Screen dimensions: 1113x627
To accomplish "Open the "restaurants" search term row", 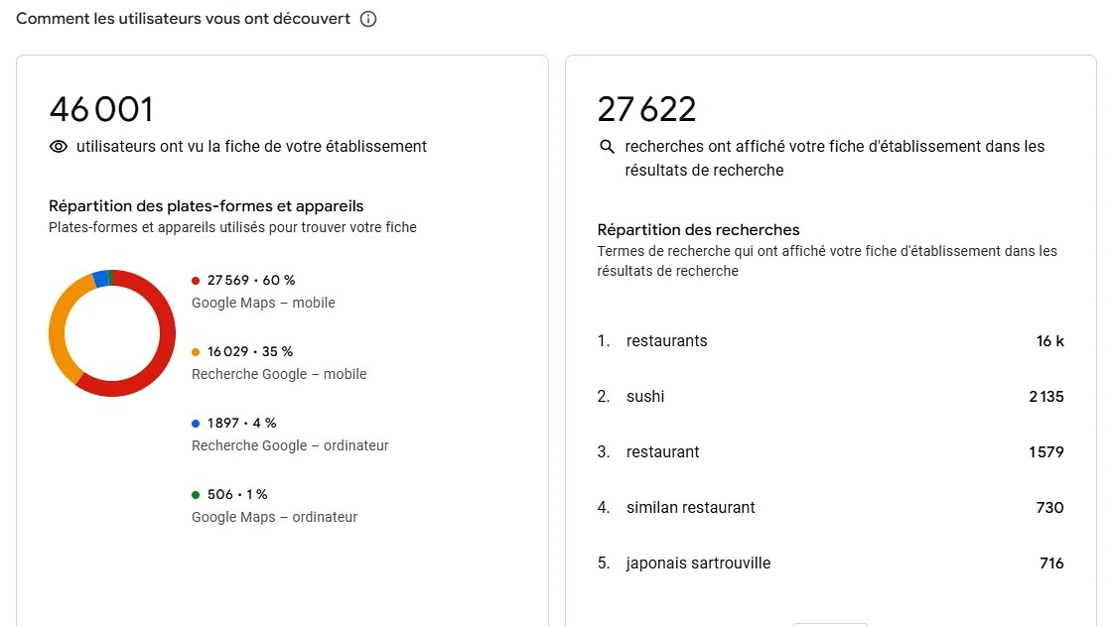I will click(x=666, y=341).
